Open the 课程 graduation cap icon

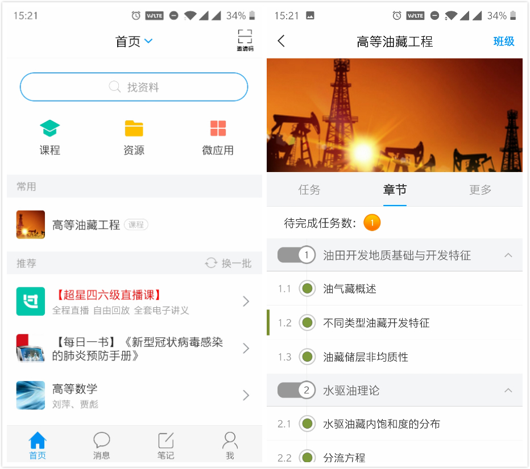(49, 129)
